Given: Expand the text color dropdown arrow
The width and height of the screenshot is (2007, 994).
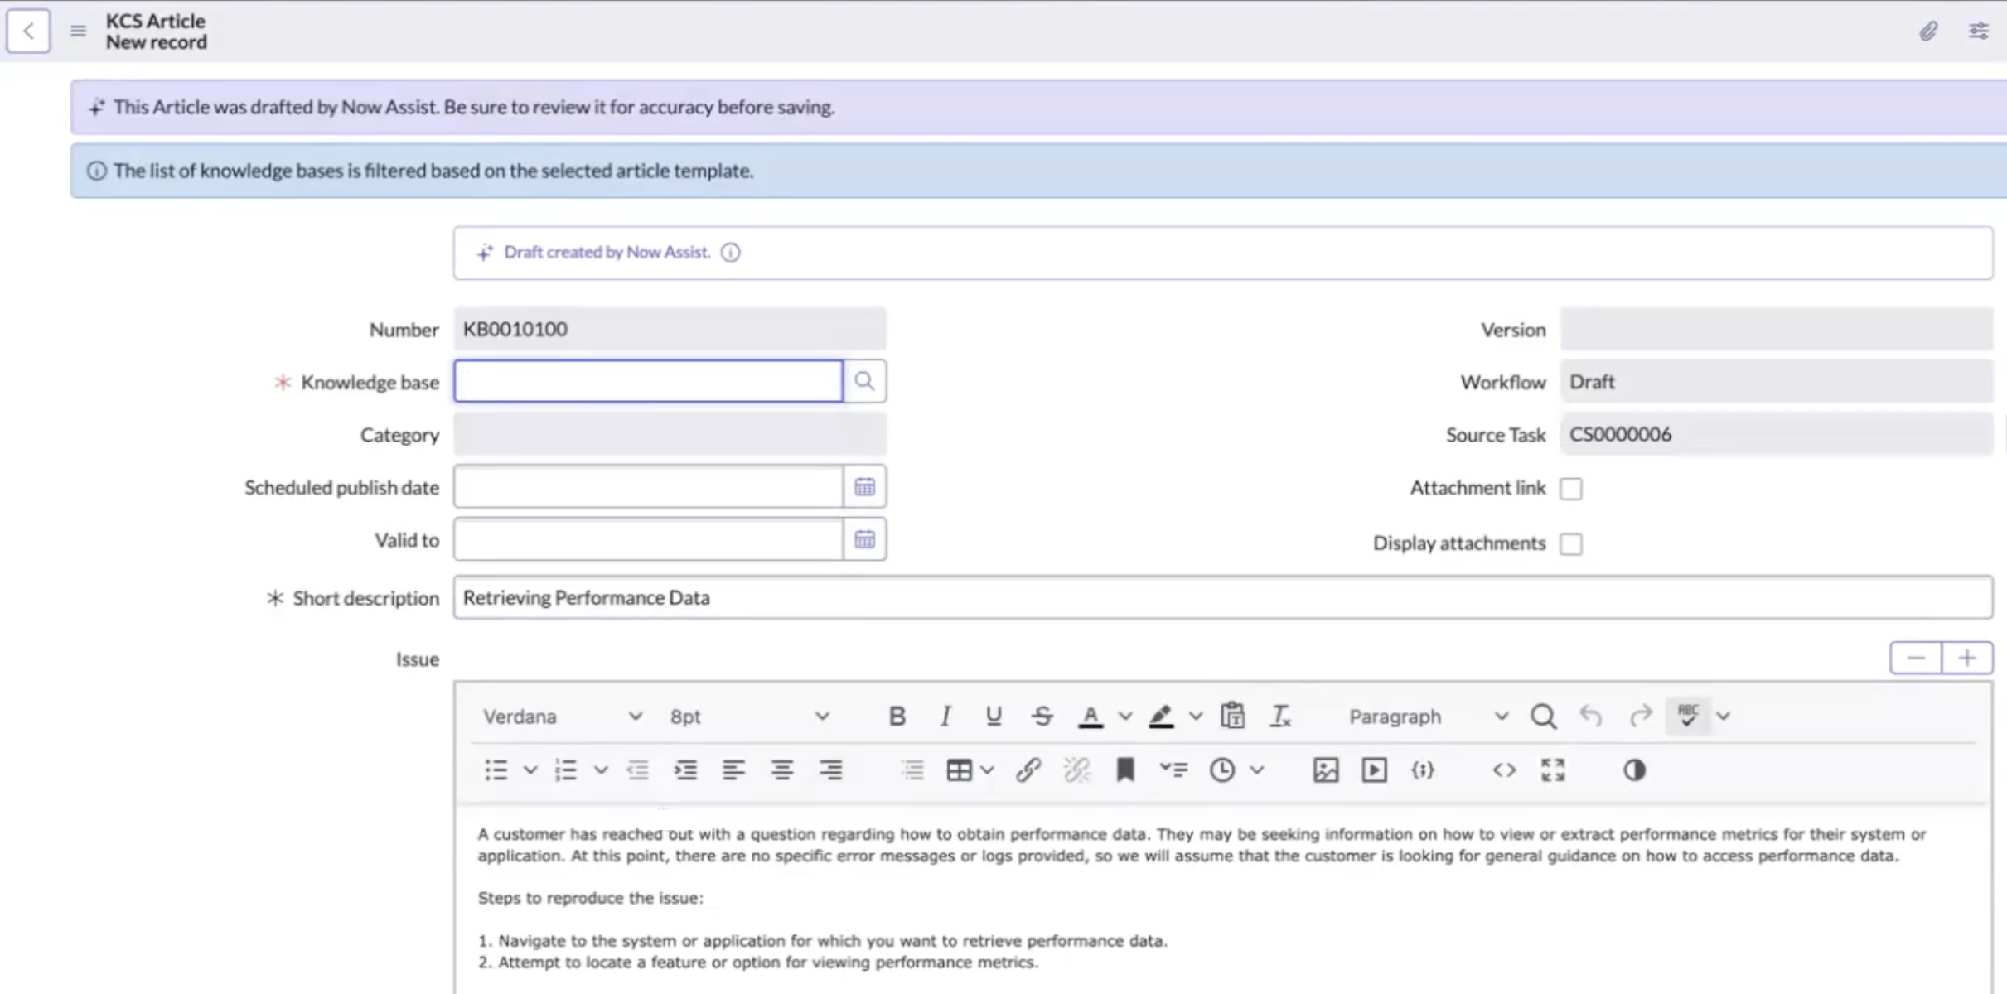Looking at the screenshot, I should pos(1124,717).
